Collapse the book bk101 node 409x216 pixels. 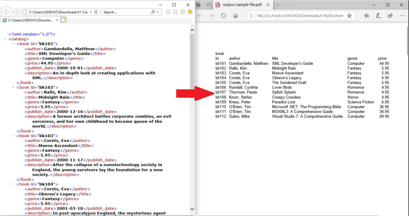[13, 44]
